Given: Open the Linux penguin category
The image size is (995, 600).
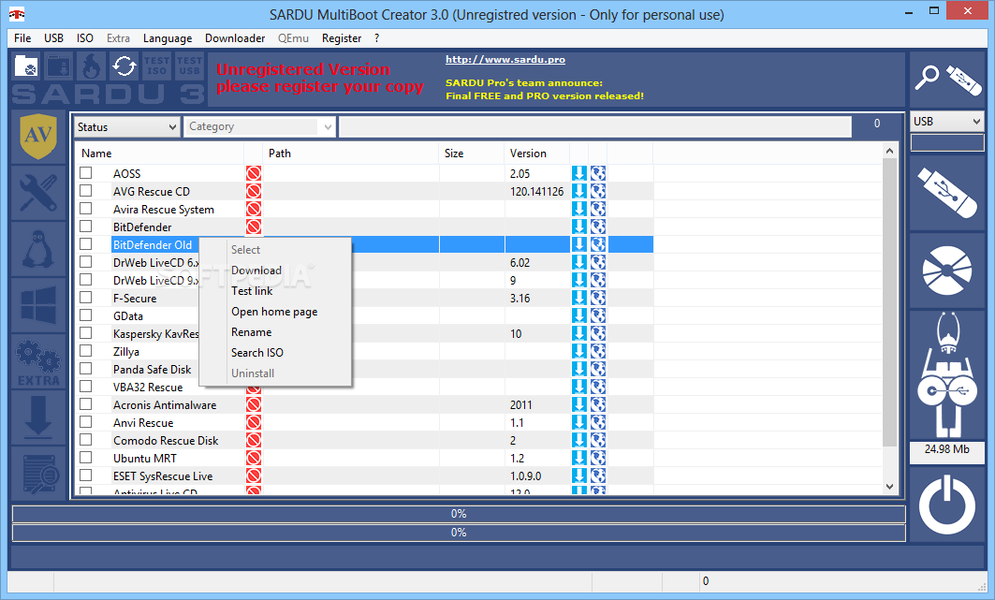Looking at the screenshot, I should pos(38,249).
